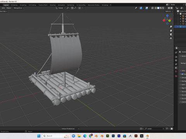186x139 pixels.
Task: Switch to the Shading workspace tab
Action: [53, 5]
